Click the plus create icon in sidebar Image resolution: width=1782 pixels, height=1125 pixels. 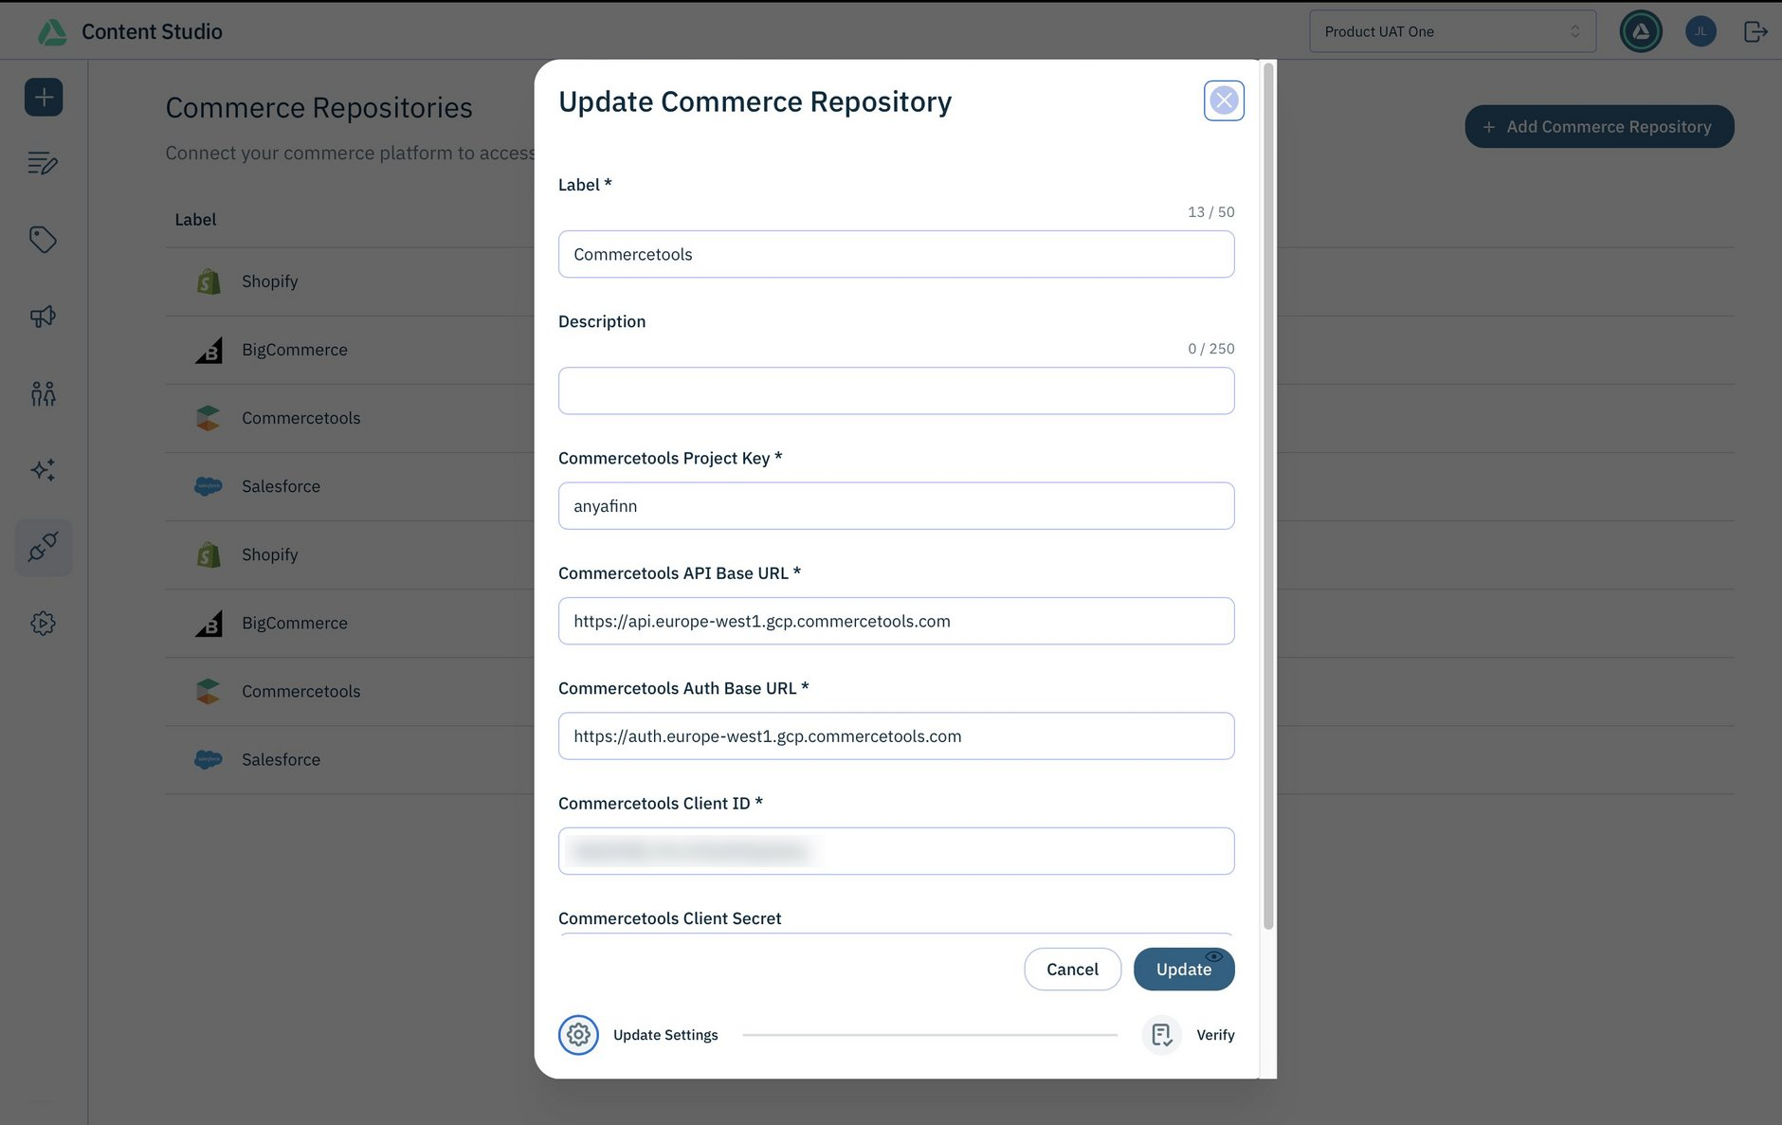44,97
